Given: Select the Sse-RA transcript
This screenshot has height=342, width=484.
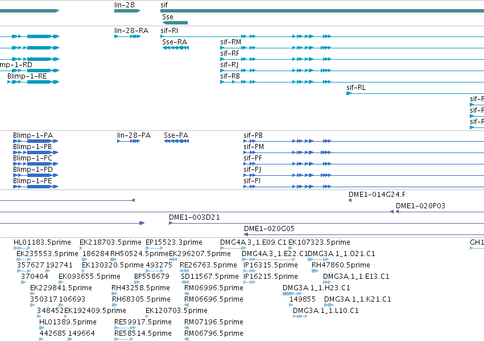Looking at the screenshot, I should click(176, 48).
